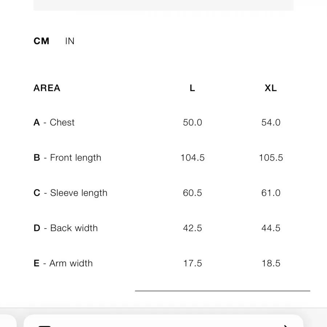Click the L front length value 104.5
Image resolution: width=327 pixels, height=327 pixels.
192,158
